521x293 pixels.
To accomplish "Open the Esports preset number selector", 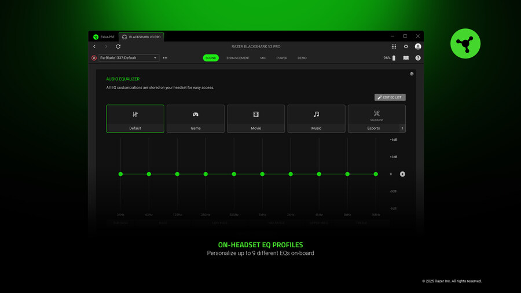I will pyautogui.click(x=402, y=128).
